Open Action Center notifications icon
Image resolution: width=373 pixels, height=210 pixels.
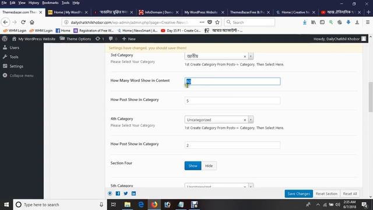364,205
